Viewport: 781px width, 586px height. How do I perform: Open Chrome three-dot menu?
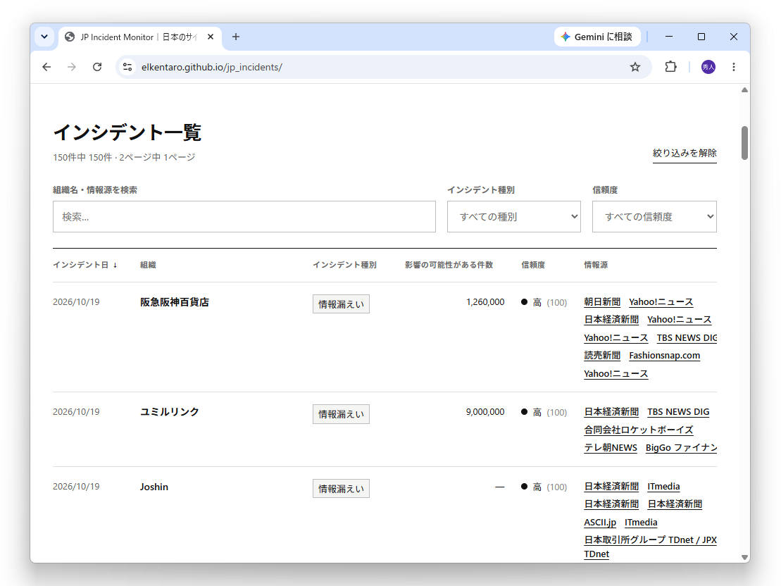point(734,67)
